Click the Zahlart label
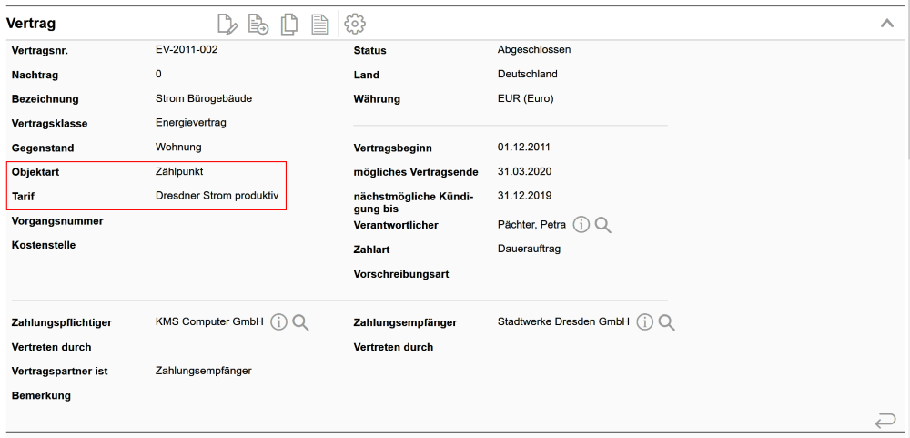 pos(371,250)
